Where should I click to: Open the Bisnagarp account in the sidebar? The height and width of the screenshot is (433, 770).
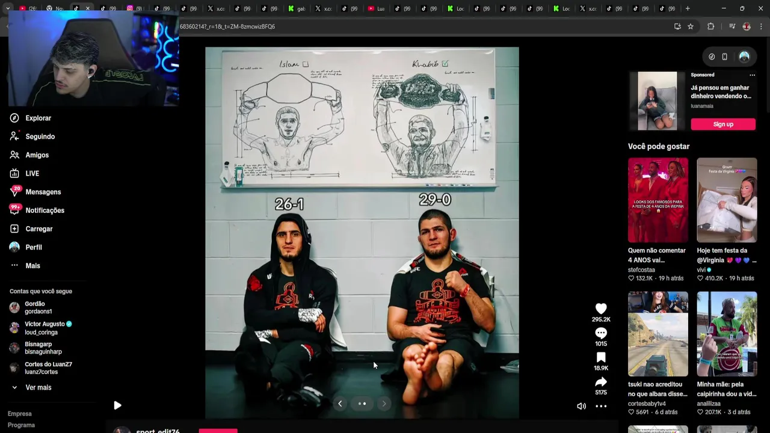35,348
